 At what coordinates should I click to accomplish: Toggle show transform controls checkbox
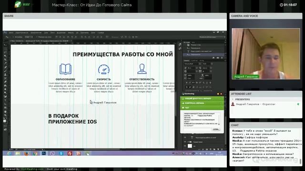point(37,37)
